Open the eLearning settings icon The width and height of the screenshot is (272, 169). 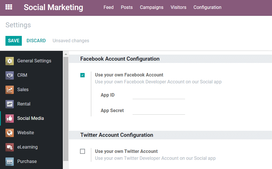pos(9,147)
